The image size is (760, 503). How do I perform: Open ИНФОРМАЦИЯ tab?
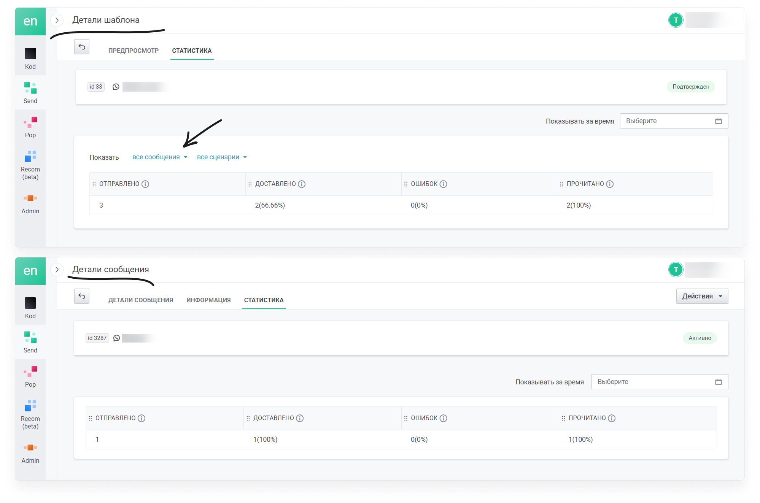click(x=208, y=300)
